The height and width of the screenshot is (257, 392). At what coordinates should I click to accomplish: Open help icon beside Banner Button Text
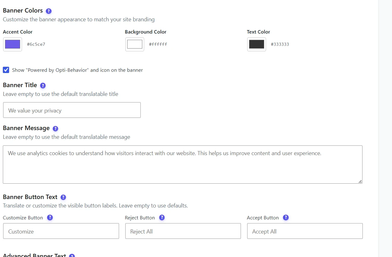[63, 197]
